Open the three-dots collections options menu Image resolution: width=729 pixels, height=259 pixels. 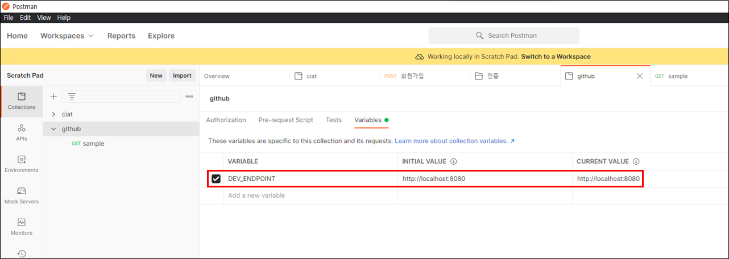tap(190, 97)
